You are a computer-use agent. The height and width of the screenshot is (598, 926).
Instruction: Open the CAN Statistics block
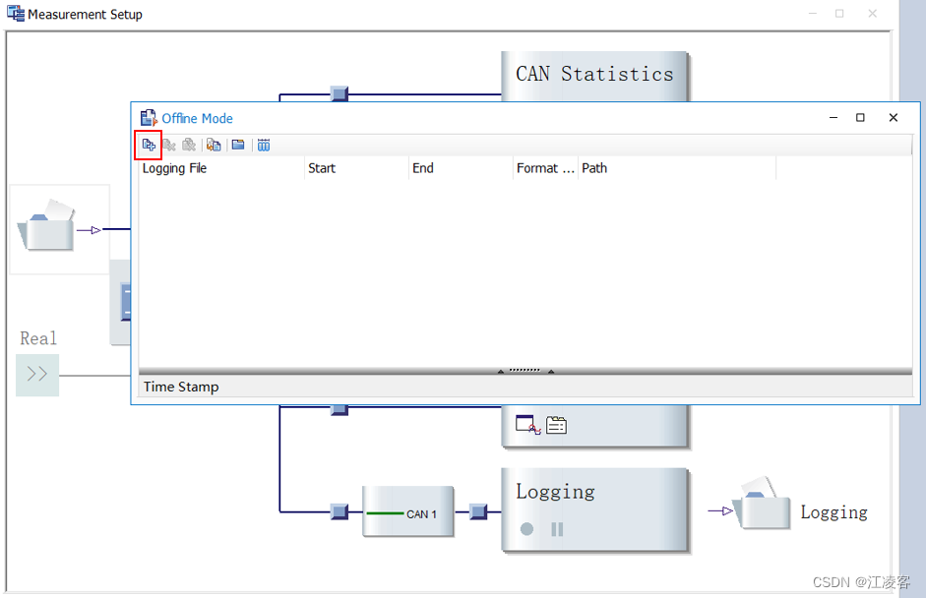[594, 76]
